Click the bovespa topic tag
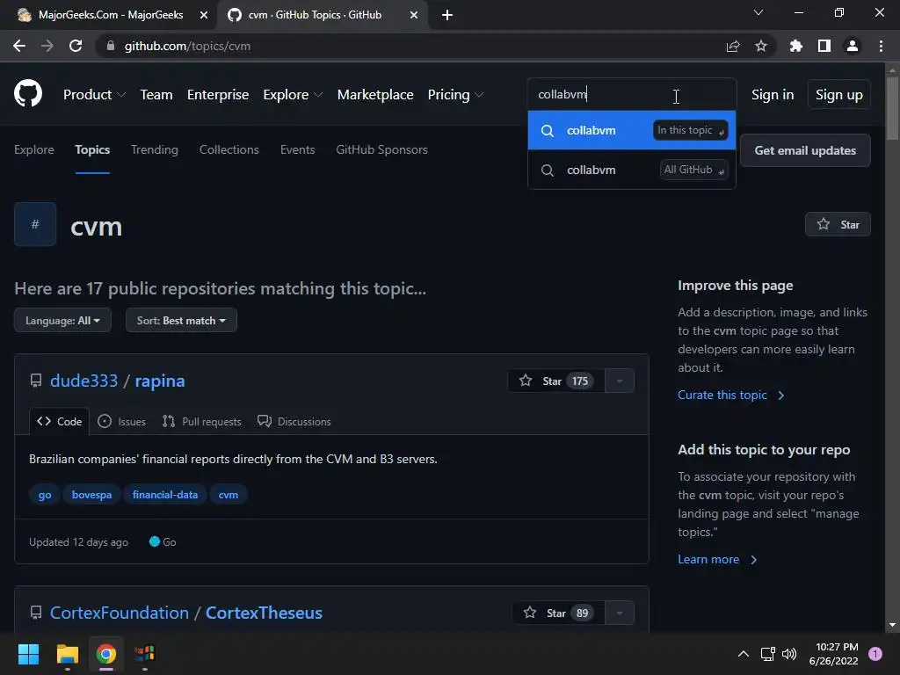Image resolution: width=900 pixels, height=675 pixels. coord(91,495)
